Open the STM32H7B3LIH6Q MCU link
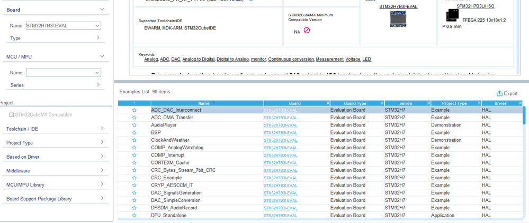Image resolution: width=529 pixels, height=223 pixels. coord(476,6)
